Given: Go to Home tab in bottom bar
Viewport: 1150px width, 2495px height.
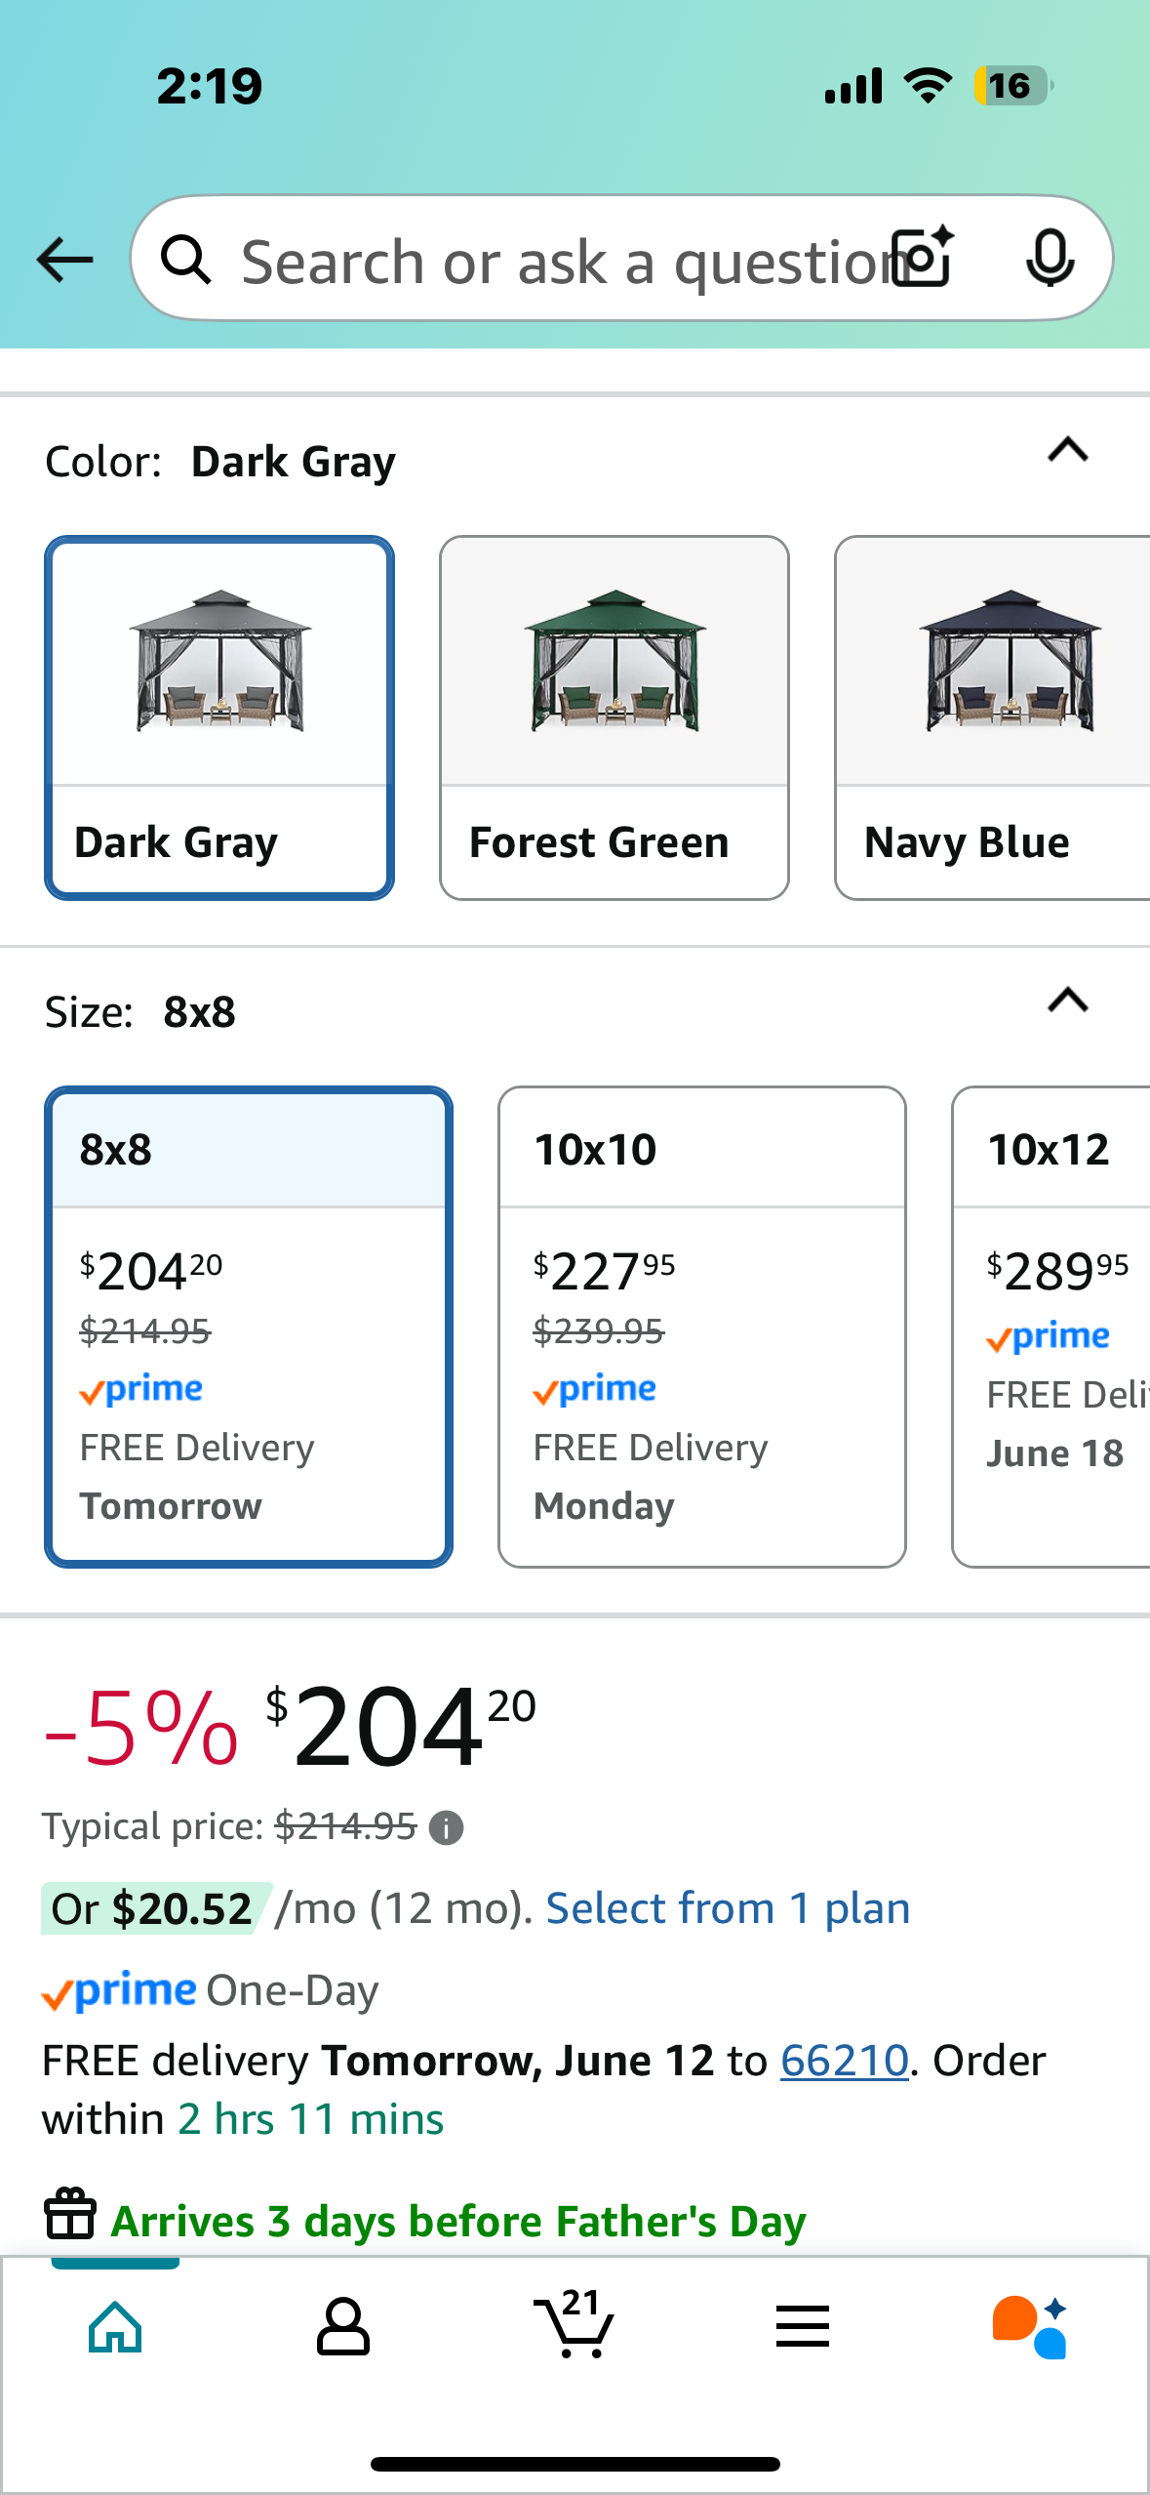Looking at the screenshot, I should pyautogui.click(x=115, y=2327).
